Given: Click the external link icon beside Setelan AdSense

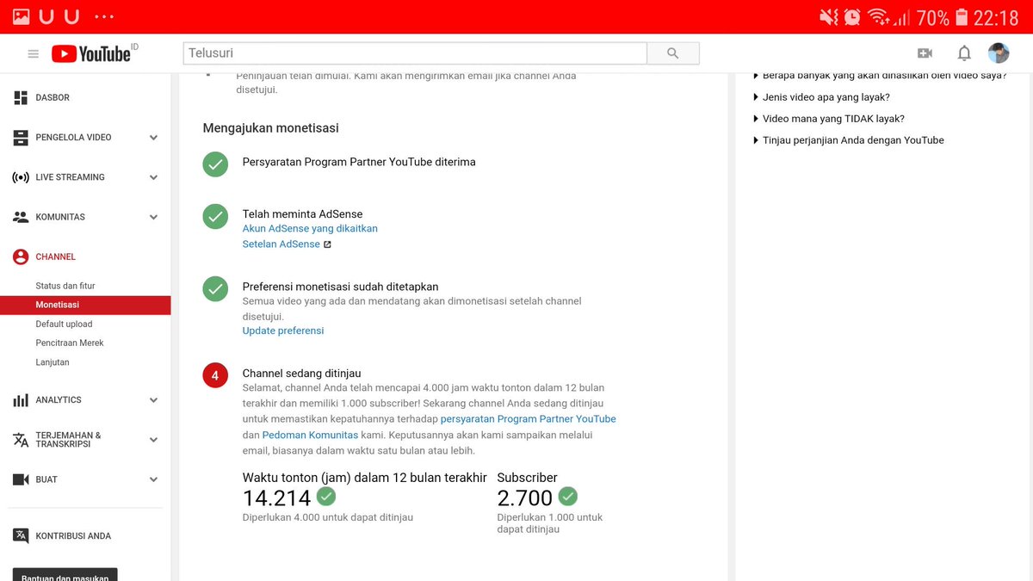Looking at the screenshot, I should (327, 244).
